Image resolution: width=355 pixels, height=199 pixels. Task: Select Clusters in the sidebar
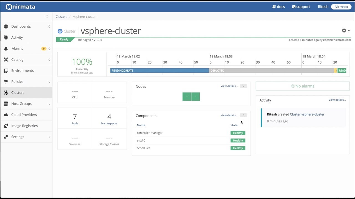pos(26,93)
